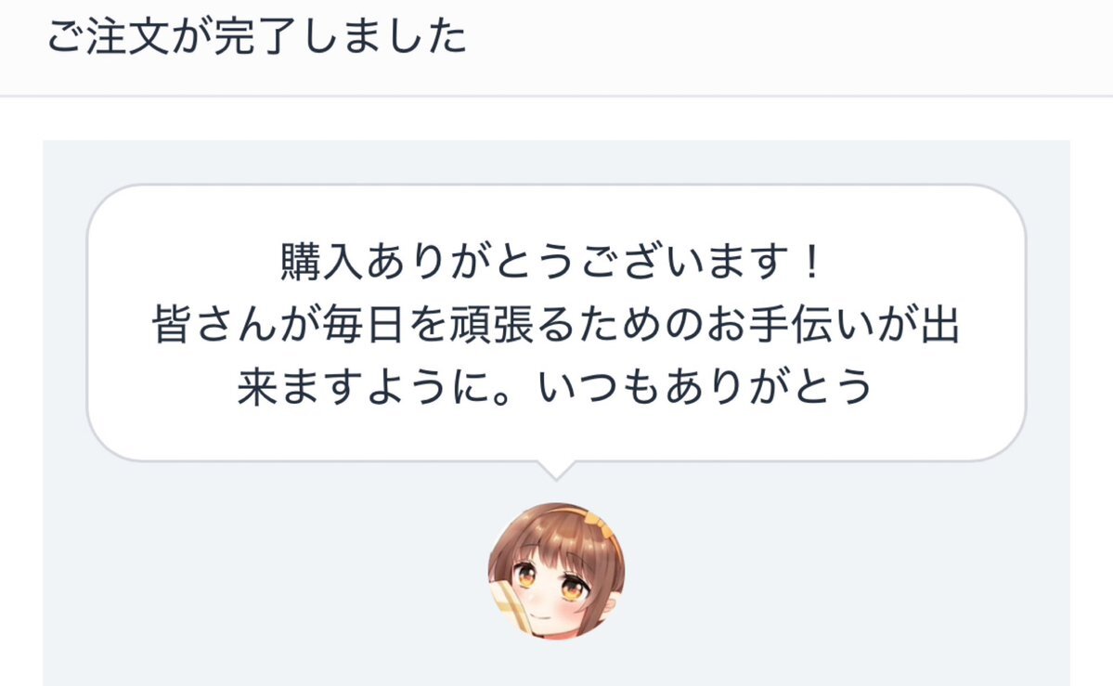Tap いつもありがとう at the message end
Screen dimensions: 1113x686
tap(705, 387)
